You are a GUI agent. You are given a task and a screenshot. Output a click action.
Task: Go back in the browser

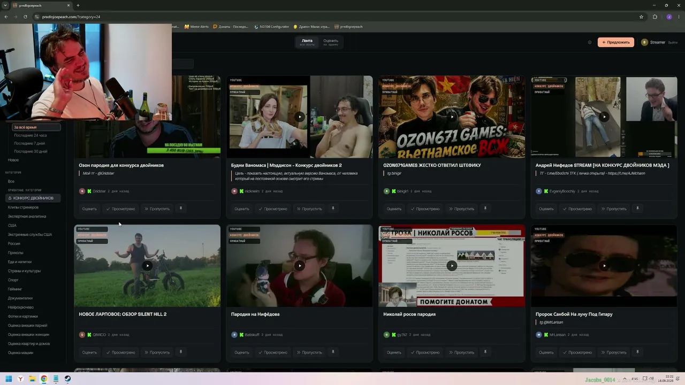click(x=6, y=17)
